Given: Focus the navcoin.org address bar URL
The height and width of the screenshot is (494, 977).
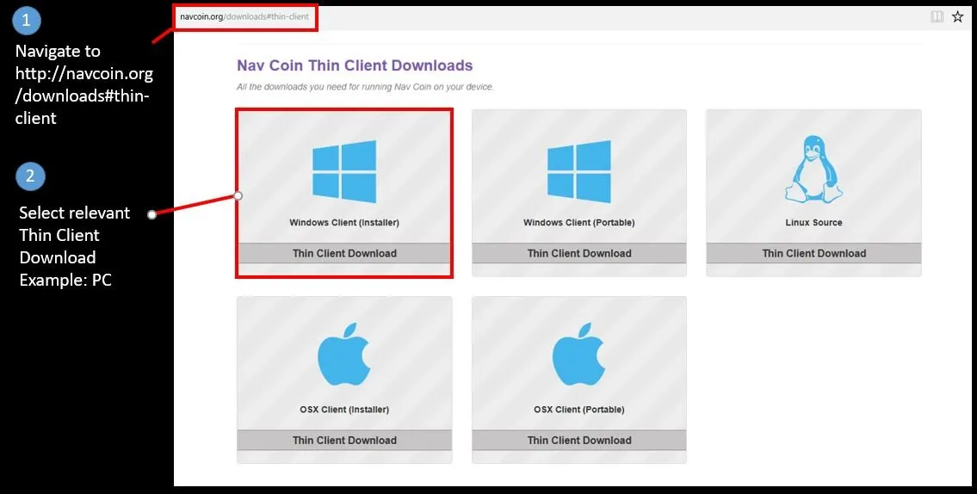Looking at the screenshot, I should [x=244, y=17].
